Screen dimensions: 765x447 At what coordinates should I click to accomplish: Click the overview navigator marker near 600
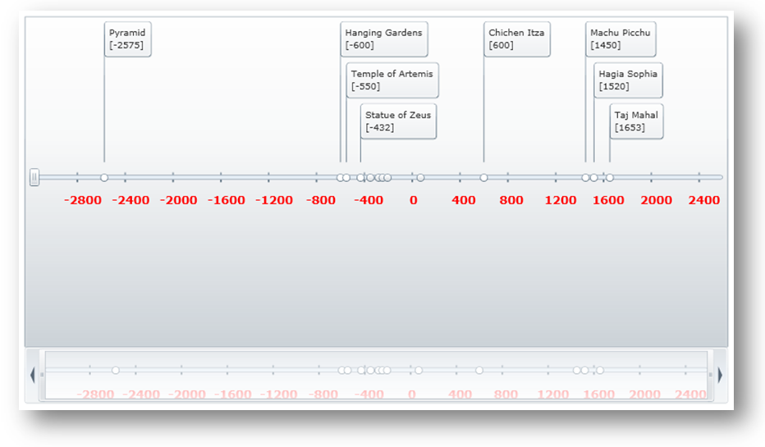coord(479,371)
